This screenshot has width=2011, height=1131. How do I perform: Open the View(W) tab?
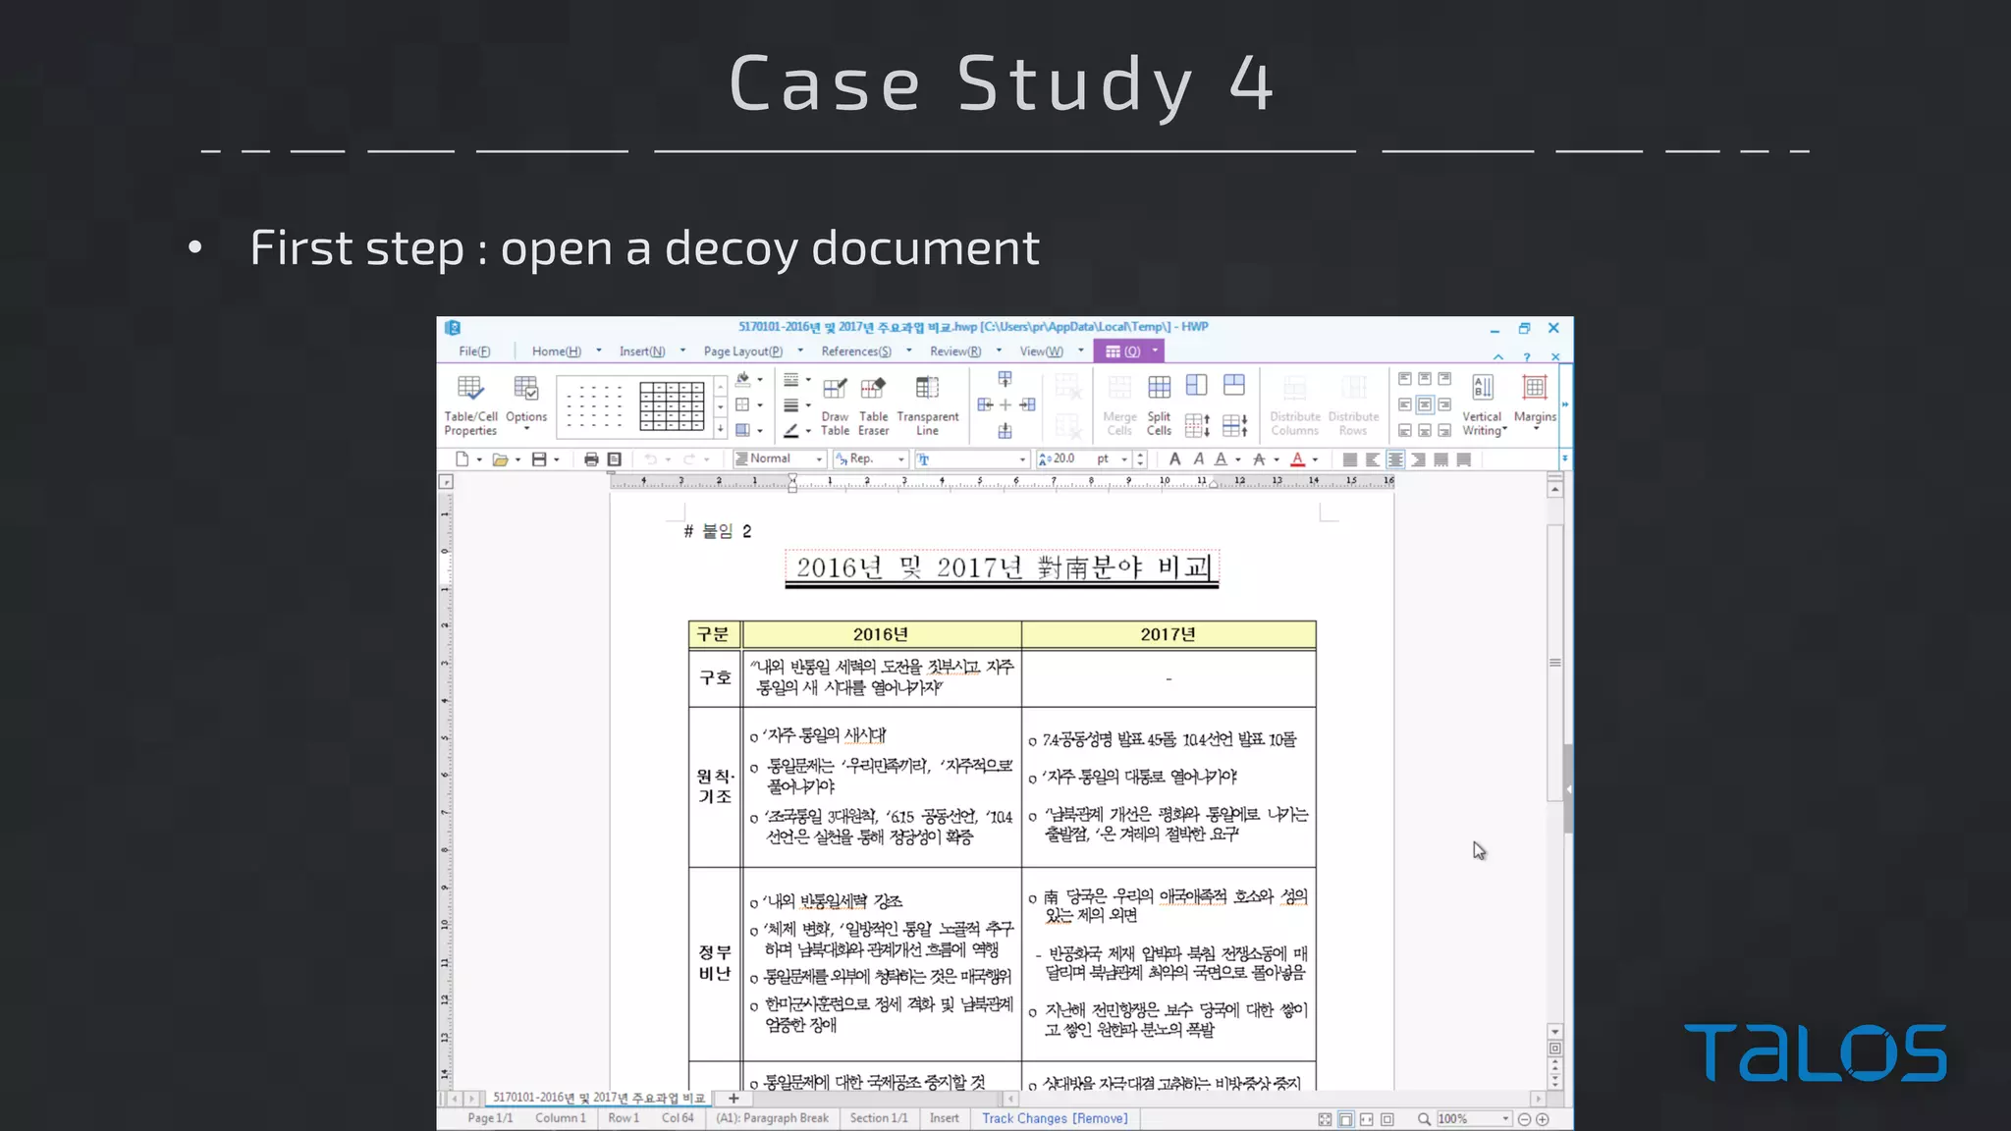pyautogui.click(x=1041, y=351)
